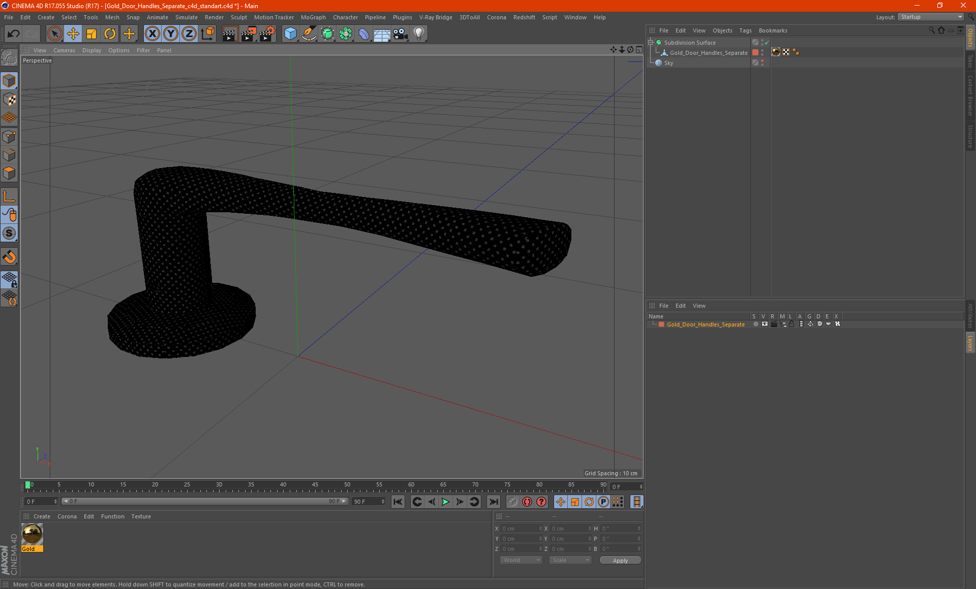Render to Picture Viewer icon
The width and height of the screenshot is (976, 589).
click(x=249, y=34)
